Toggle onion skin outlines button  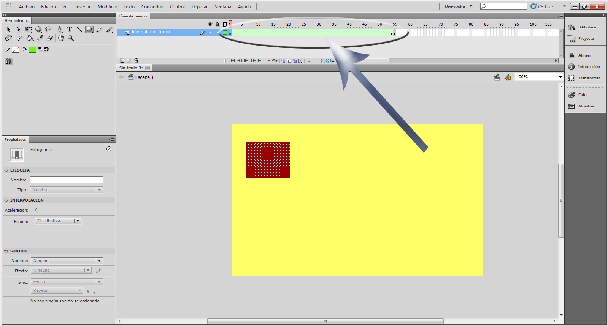point(289,61)
